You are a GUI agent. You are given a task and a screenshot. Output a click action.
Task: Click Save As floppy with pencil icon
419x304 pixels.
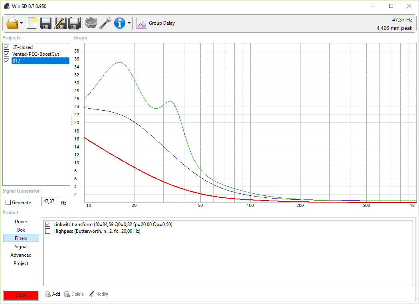point(60,23)
